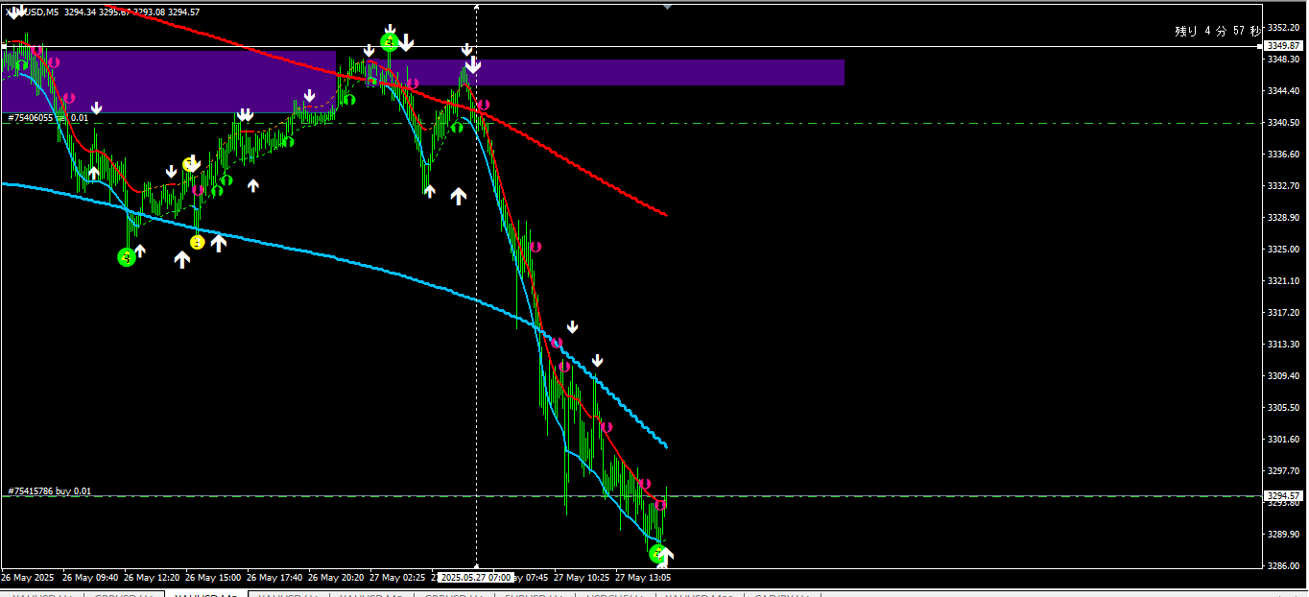This screenshot has width=1309, height=597.
Task: Click the green signal circle at the chart's lowest low
Action: [x=657, y=554]
